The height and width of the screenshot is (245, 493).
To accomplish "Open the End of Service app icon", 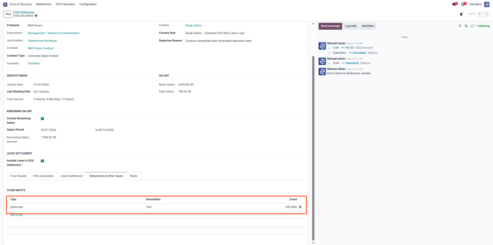I will [5, 4].
